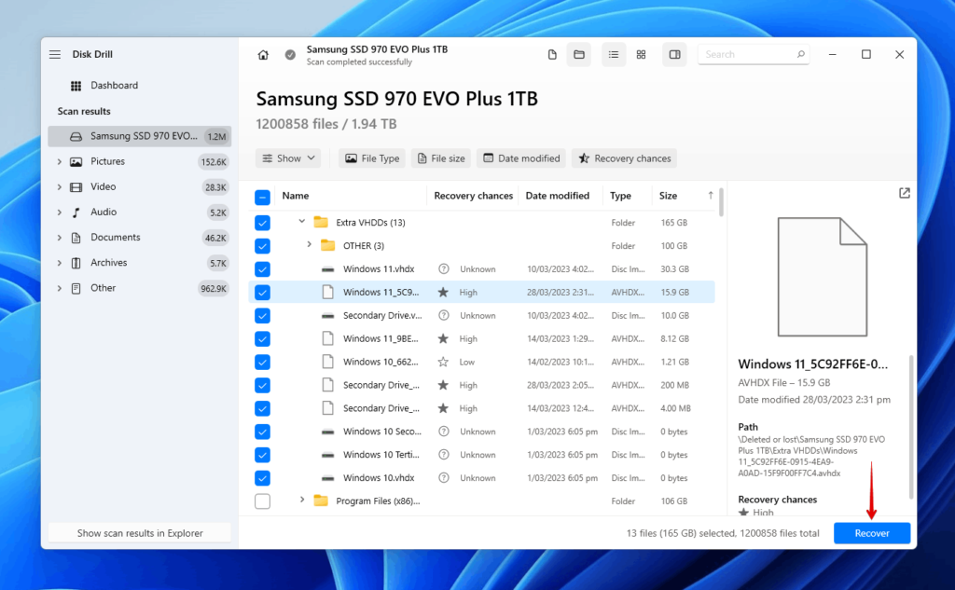This screenshot has width=955, height=590.
Task: Expand the OTHER folder contents
Action: [x=309, y=245]
